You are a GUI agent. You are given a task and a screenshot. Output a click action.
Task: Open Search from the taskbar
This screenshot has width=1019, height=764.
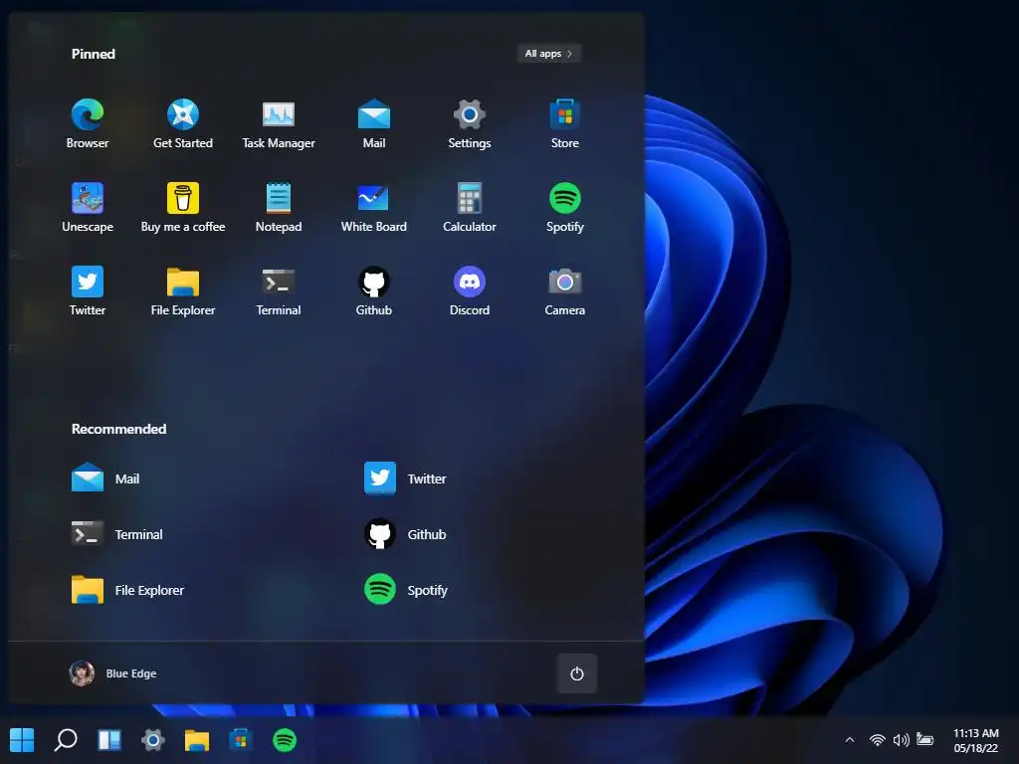tap(66, 740)
